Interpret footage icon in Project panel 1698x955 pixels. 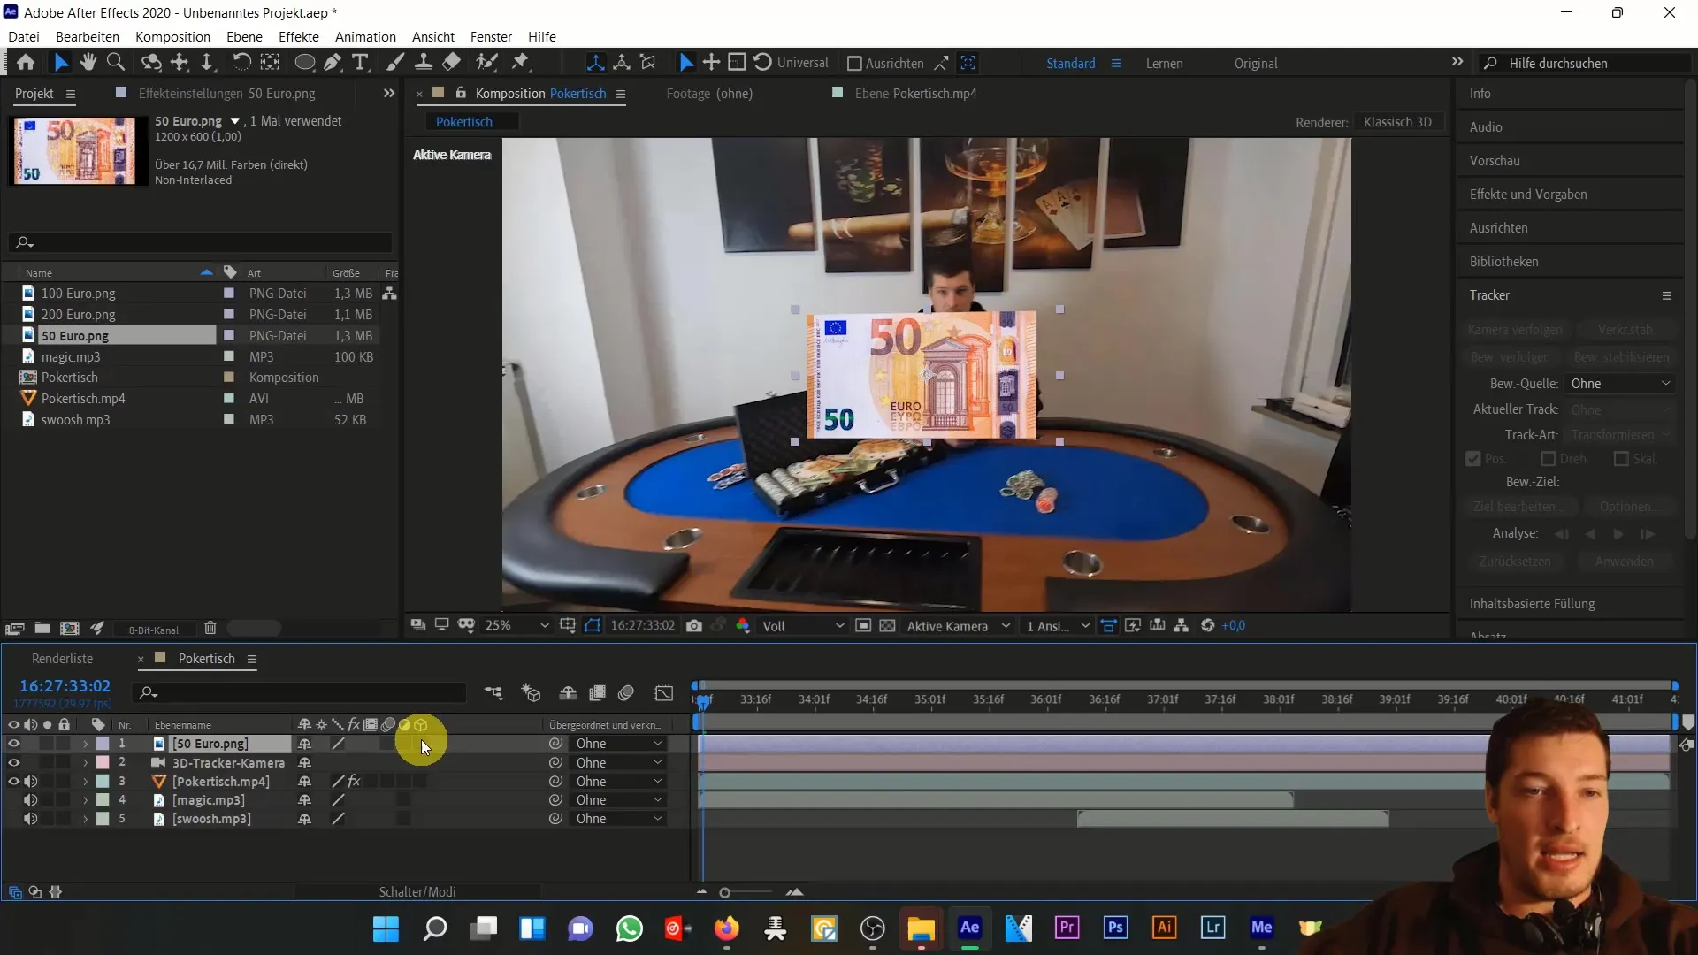click(14, 629)
